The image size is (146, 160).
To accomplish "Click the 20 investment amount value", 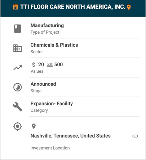I will (41, 64).
